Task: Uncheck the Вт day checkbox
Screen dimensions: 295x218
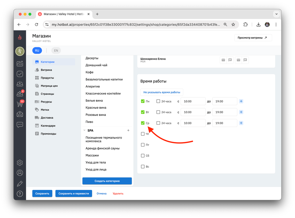Action: point(143,112)
